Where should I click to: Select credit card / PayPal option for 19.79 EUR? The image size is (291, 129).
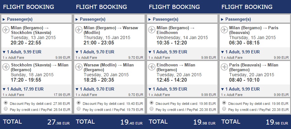pyautogui.click(x=79, y=109)
